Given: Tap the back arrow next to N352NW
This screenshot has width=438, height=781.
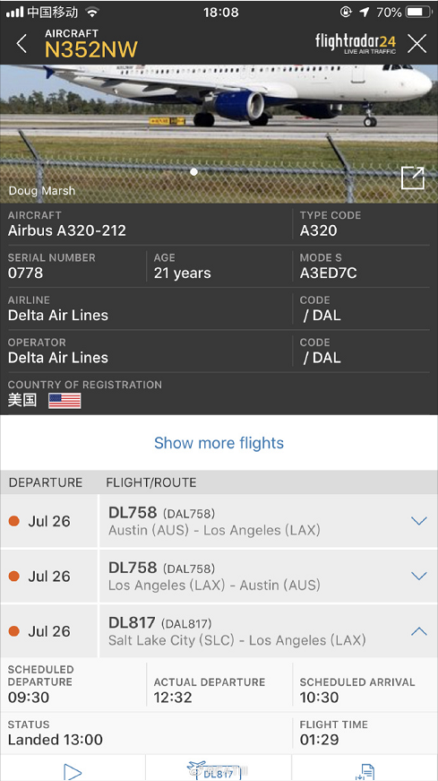Looking at the screenshot, I should click(x=21, y=44).
